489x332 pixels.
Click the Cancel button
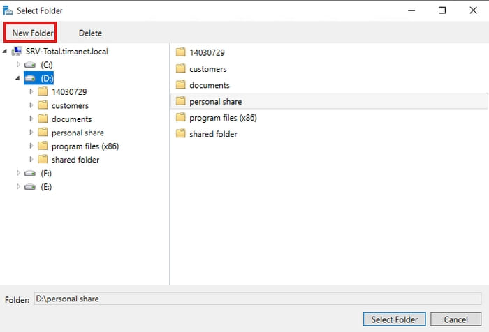(455, 319)
